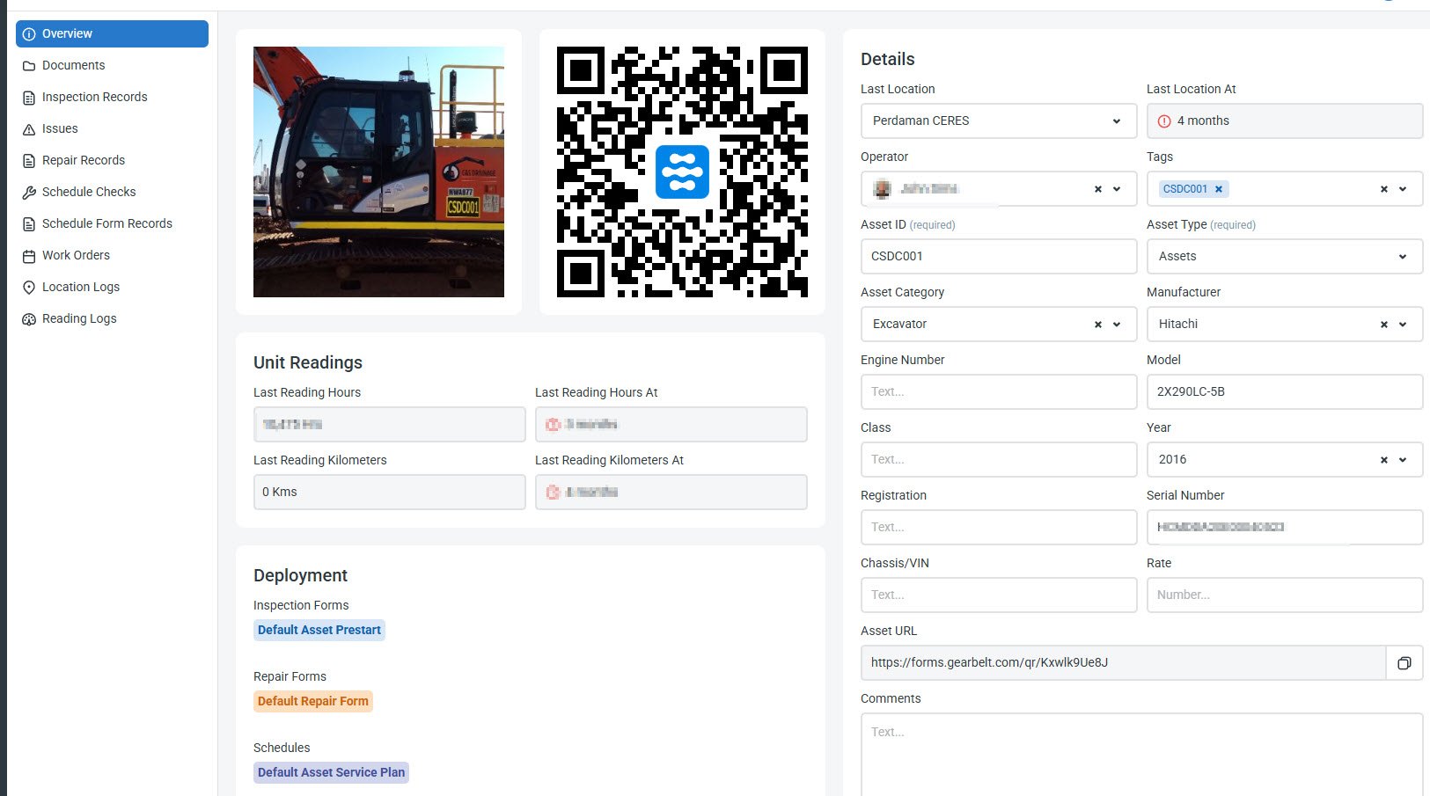Clear the Year selection

1383,460
